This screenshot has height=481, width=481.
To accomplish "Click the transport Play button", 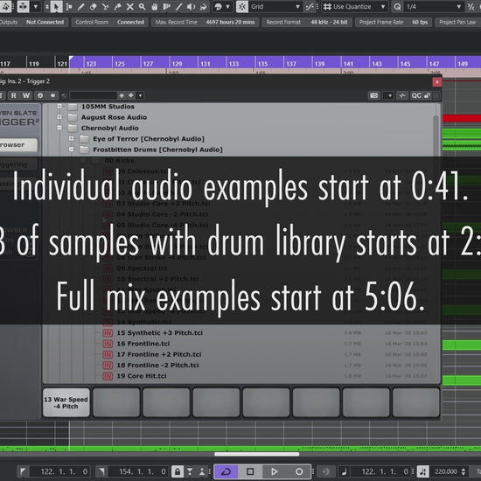I will [275, 471].
